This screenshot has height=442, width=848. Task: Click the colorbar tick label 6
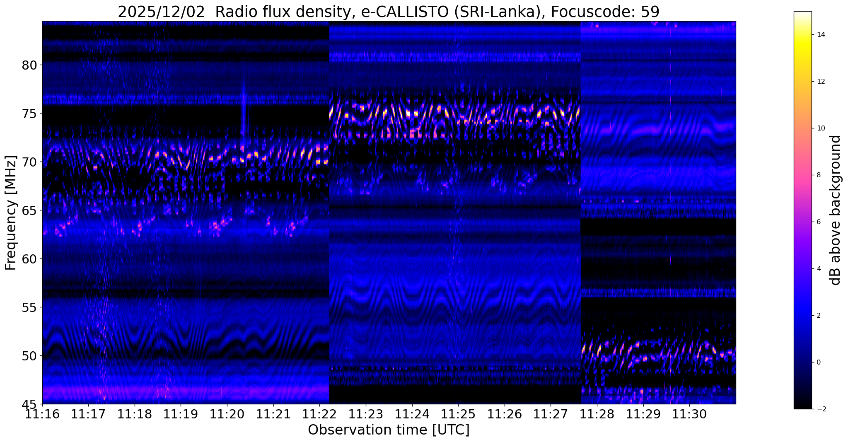tap(818, 222)
